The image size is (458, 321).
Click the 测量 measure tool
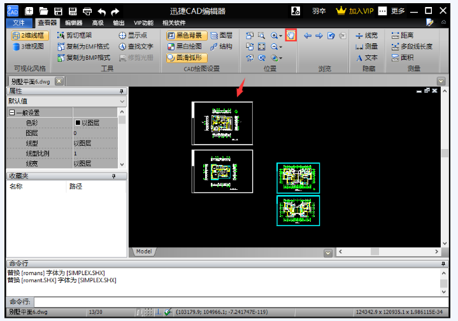pos(366,46)
